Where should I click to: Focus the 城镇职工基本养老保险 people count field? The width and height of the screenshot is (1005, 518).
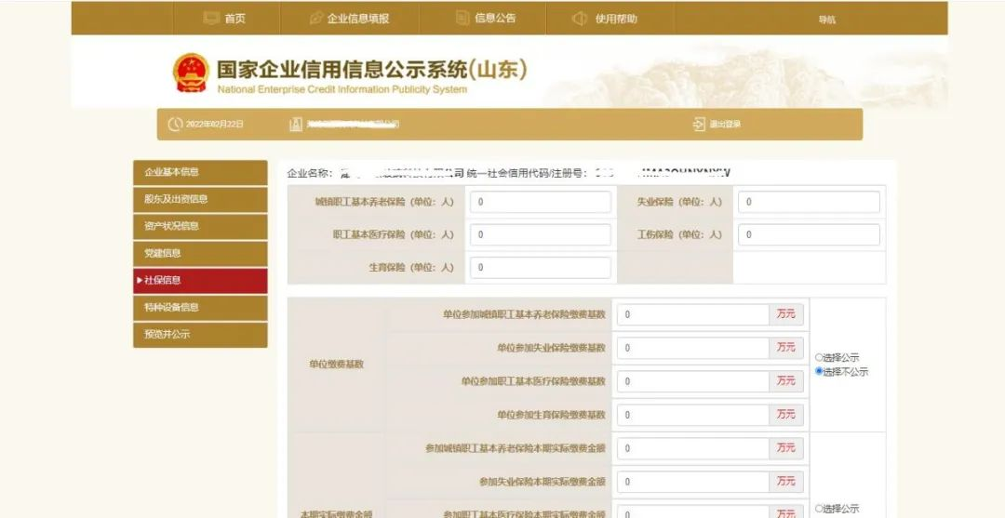540,202
